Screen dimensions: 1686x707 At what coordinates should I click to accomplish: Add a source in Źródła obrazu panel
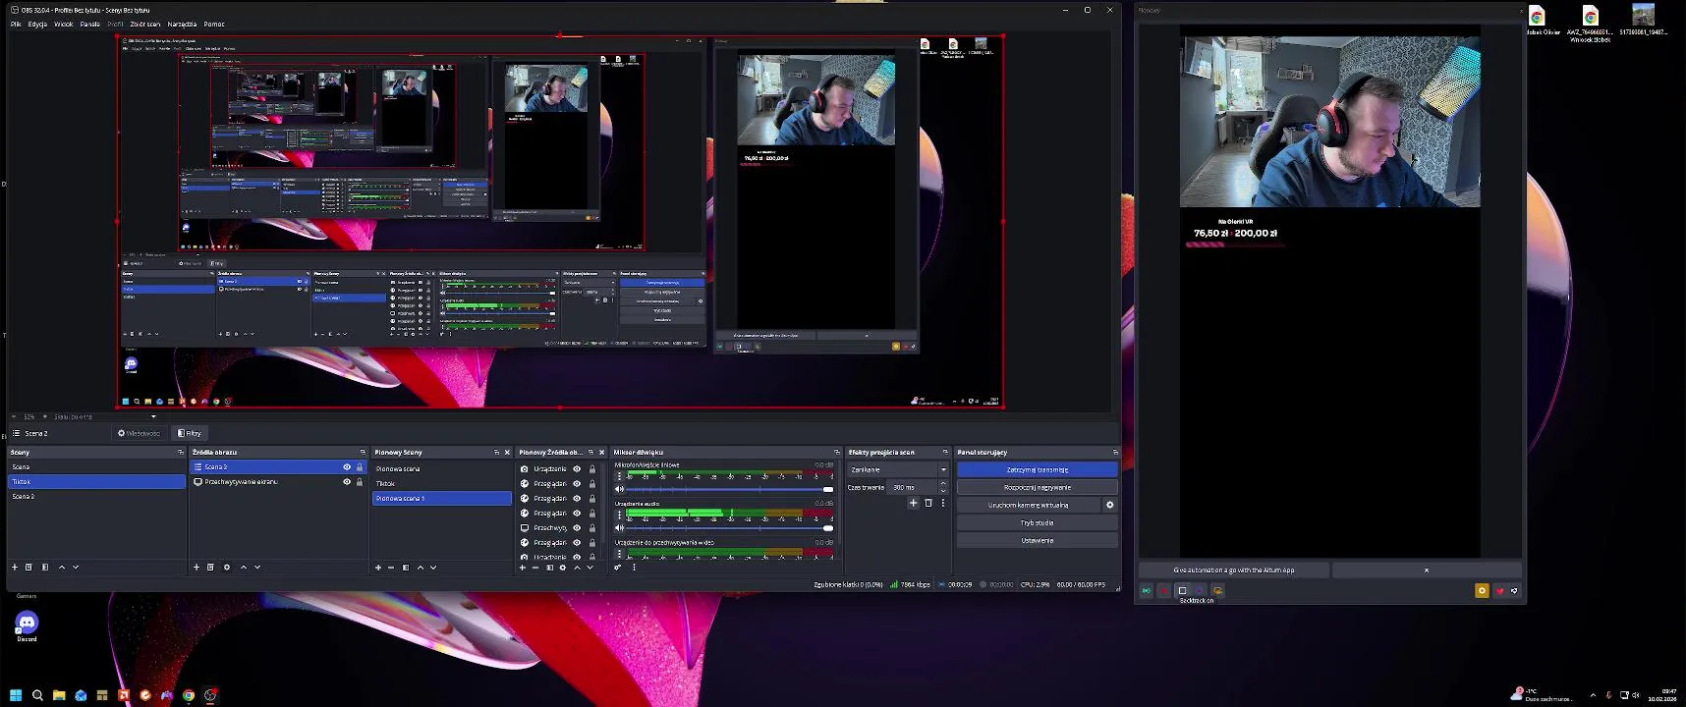click(x=197, y=567)
